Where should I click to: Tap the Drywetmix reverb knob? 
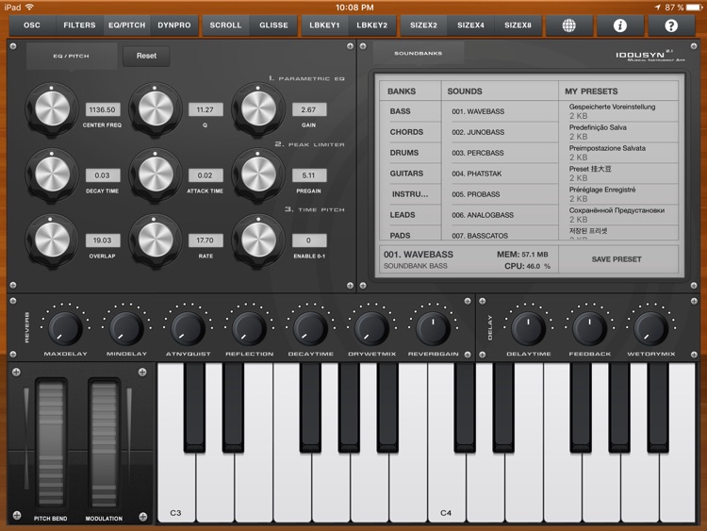pyautogui.click(x=371, y=328)
